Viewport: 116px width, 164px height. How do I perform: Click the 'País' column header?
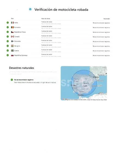12,19
